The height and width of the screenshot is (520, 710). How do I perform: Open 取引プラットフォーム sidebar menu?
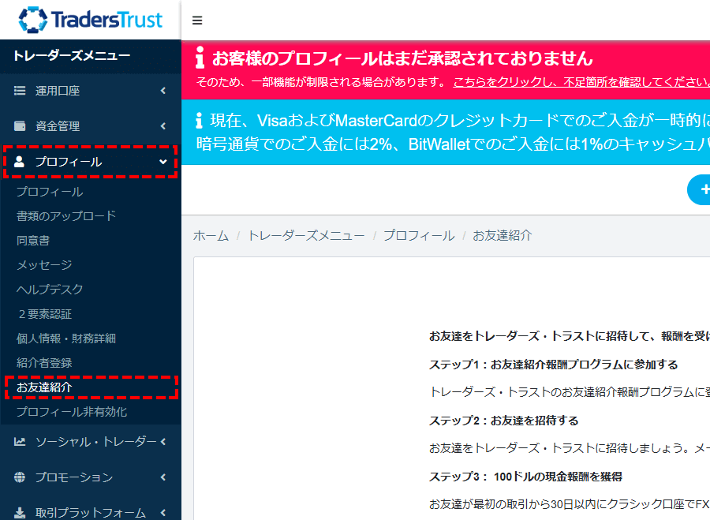tap(91, 512)
